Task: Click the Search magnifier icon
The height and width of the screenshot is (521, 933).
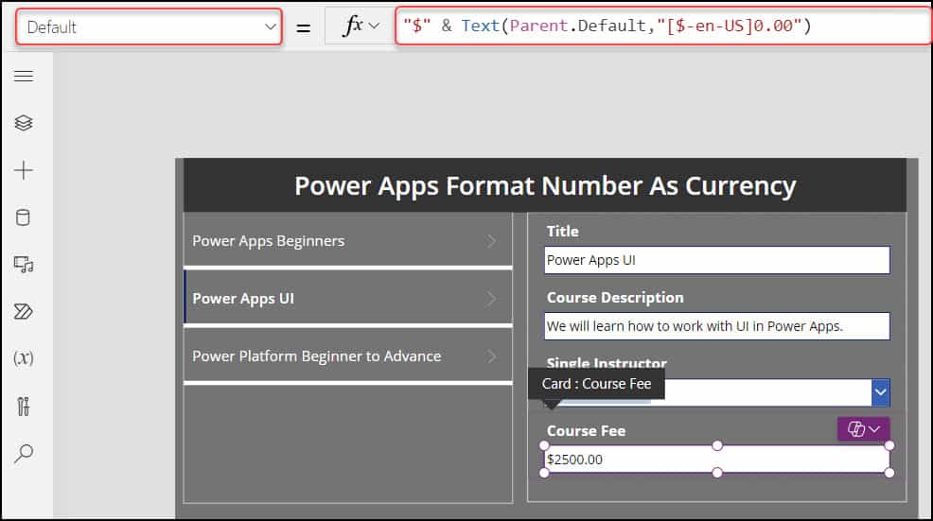Action: [24, 453]
